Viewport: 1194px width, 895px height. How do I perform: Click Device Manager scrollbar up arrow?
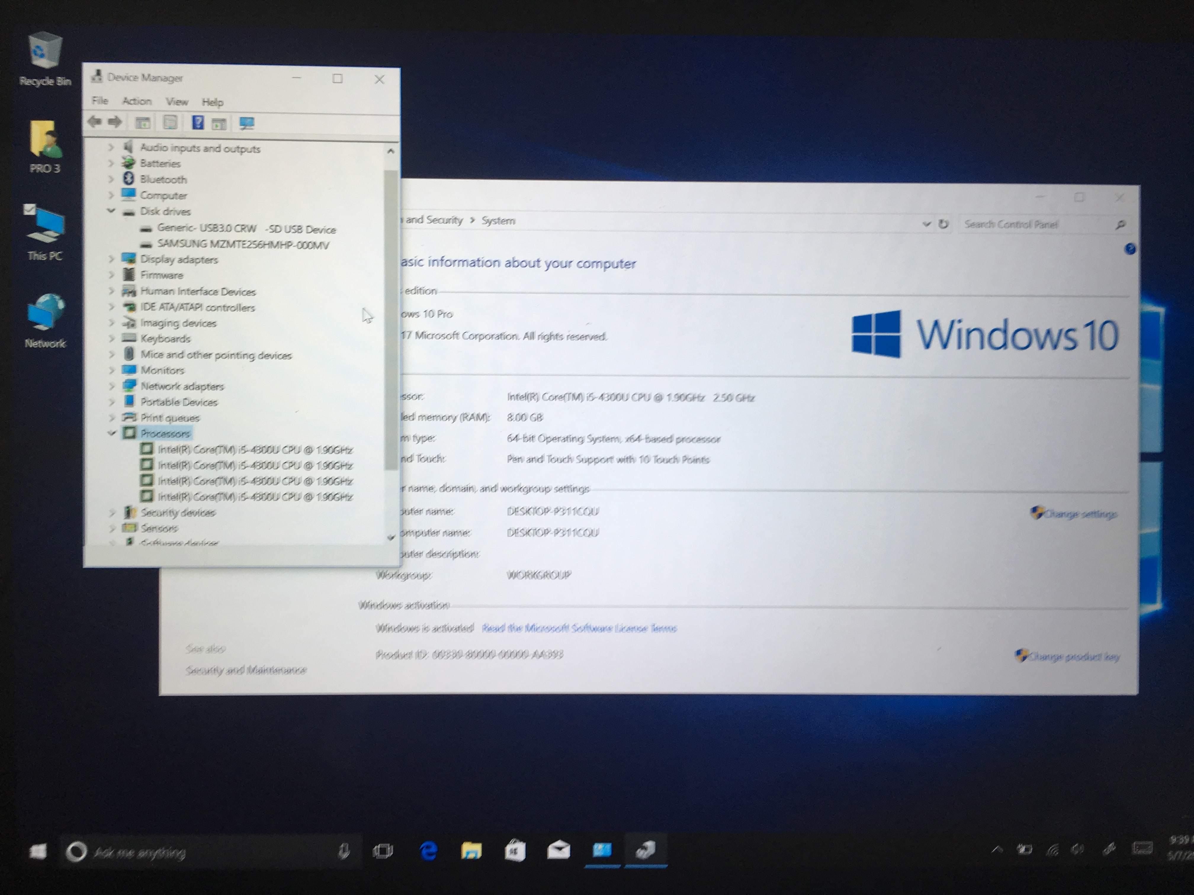(391, 152)
